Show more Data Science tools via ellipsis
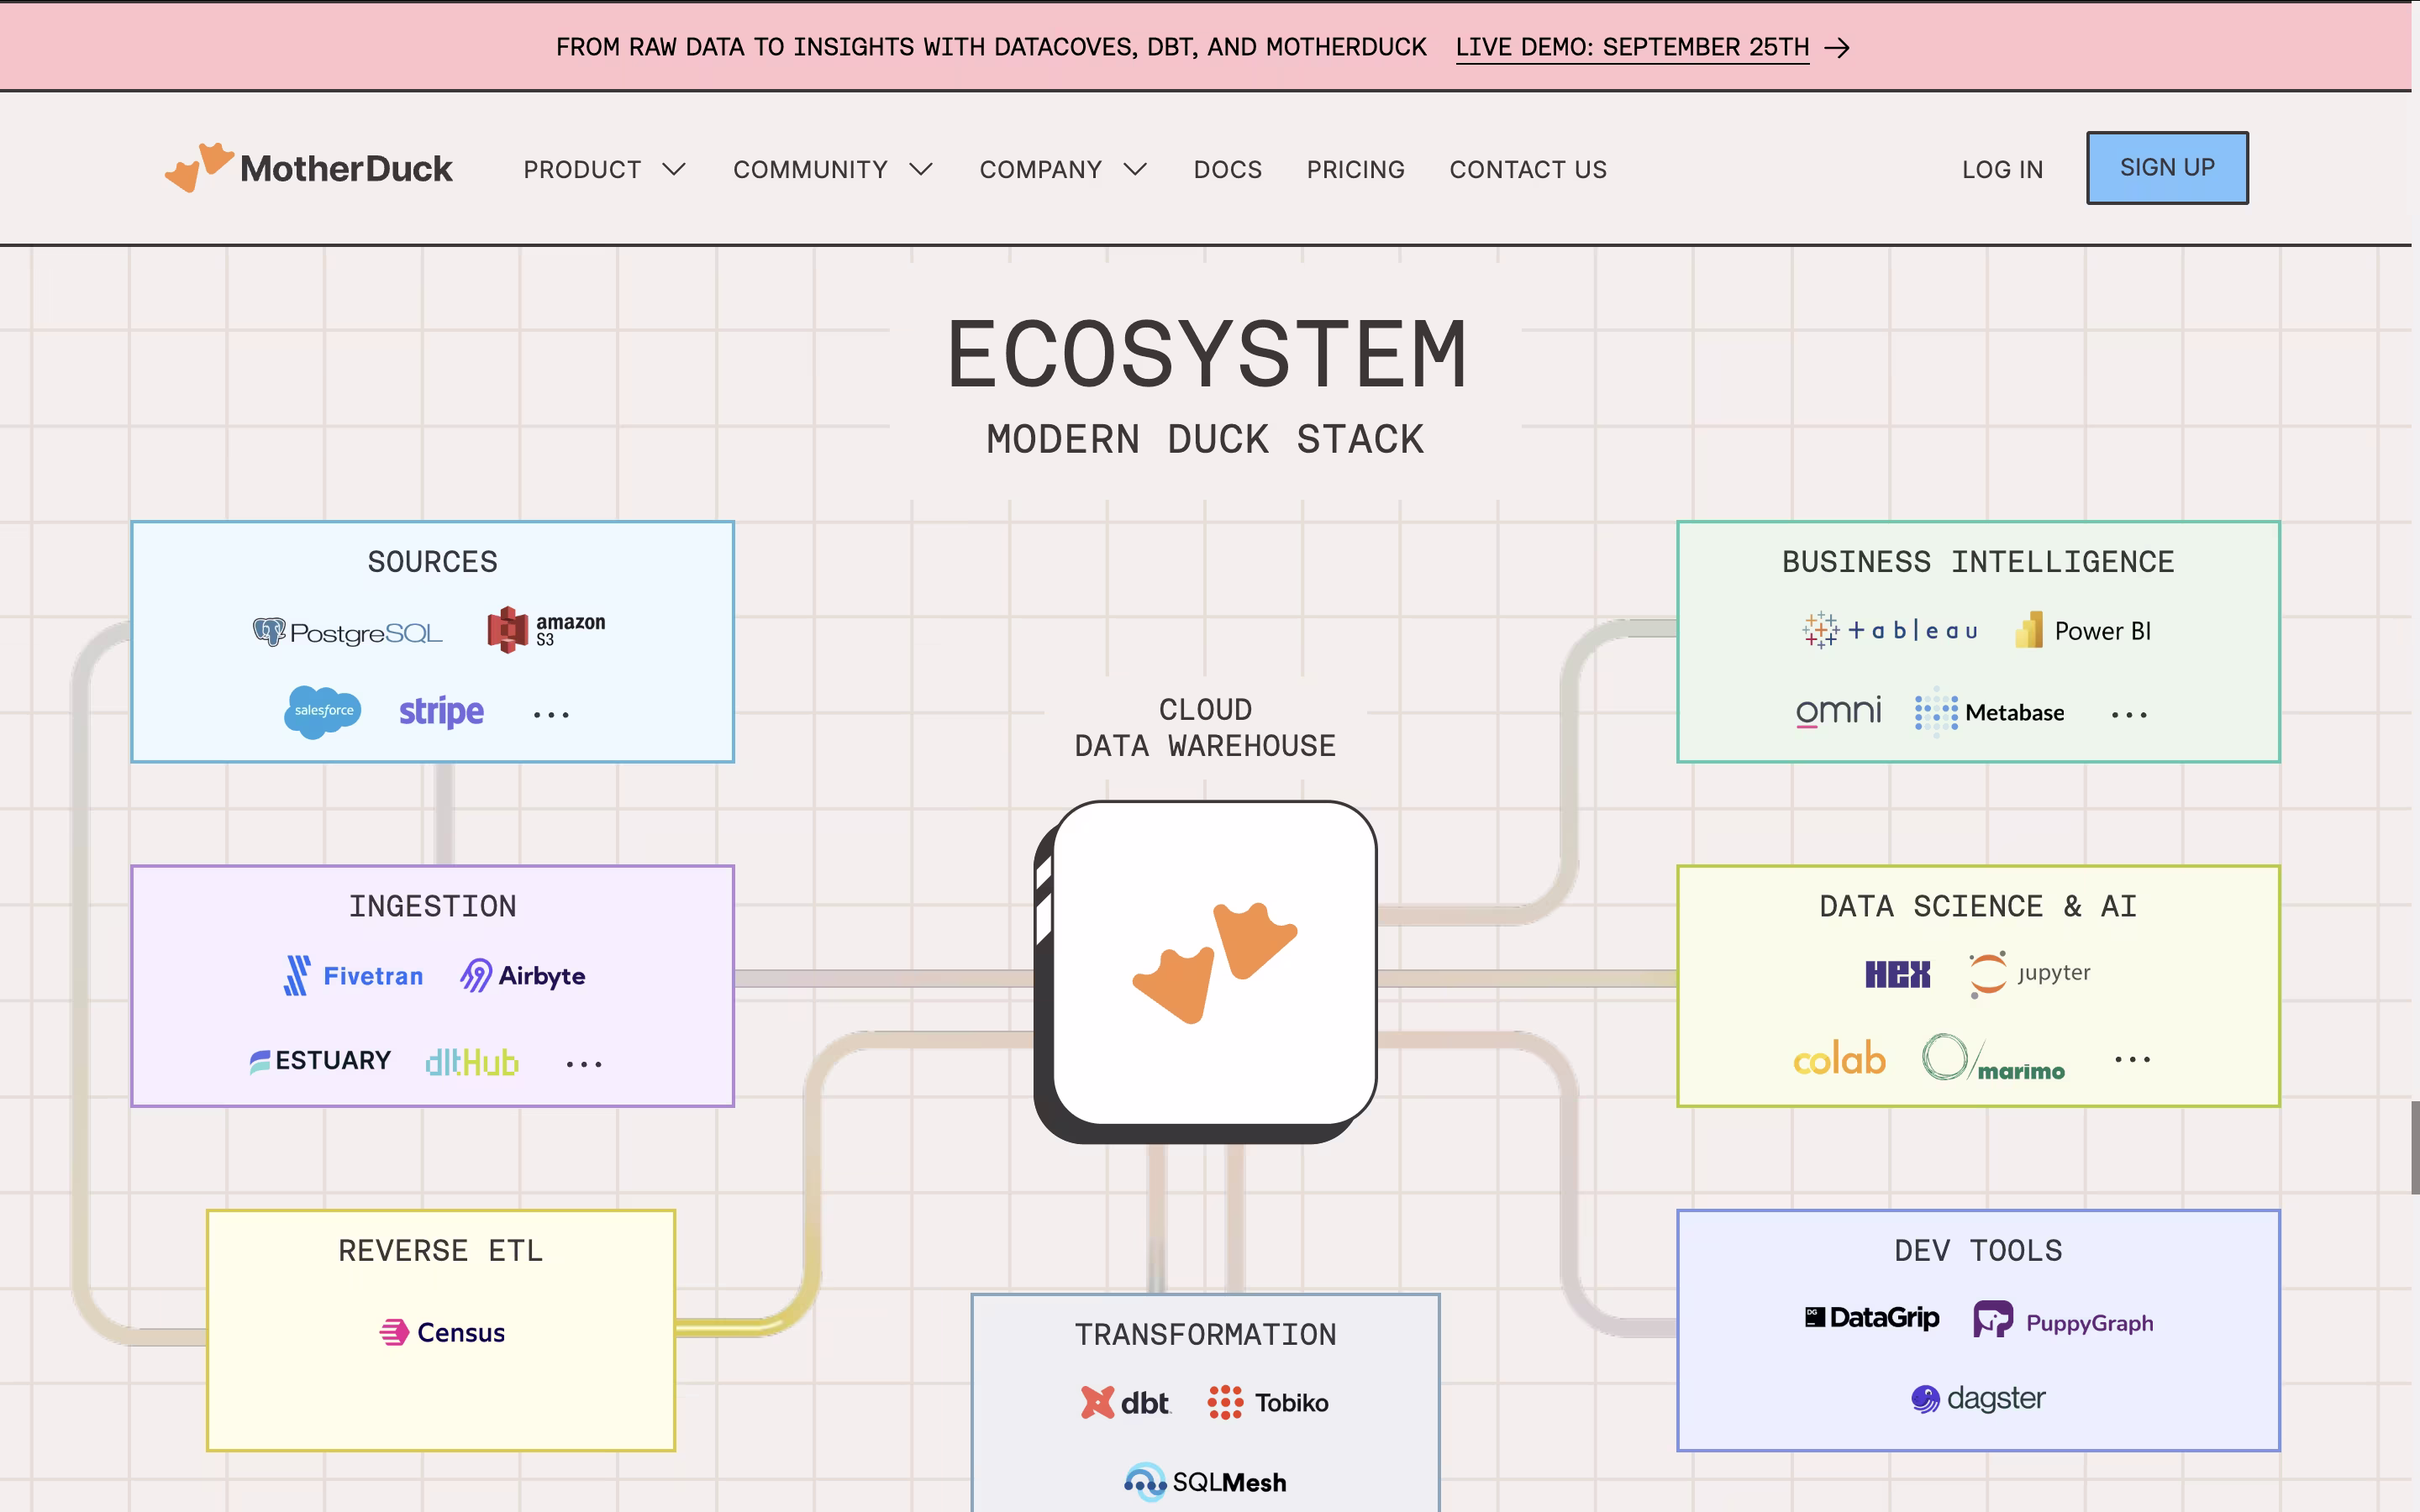Viewport: 2420px width, 1512px height. [x=2133, y=1059]
